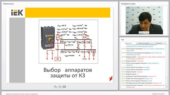
Task: Click the chat scrollbar thumb
Action: tap(167, 80)
